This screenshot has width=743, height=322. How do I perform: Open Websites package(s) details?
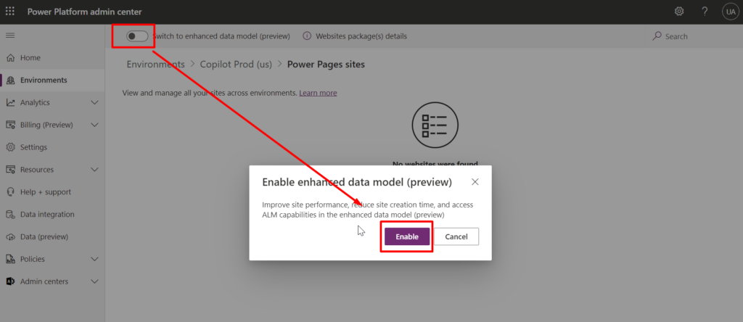tap(361, 36)
